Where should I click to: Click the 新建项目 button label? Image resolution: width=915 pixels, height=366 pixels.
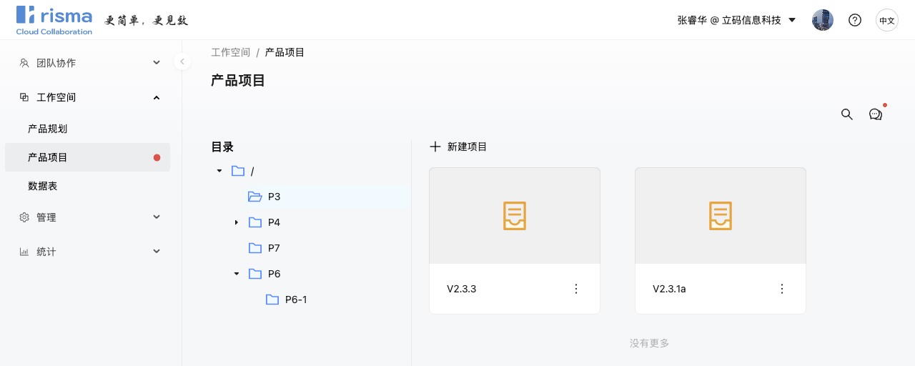(x=468, y=147)
